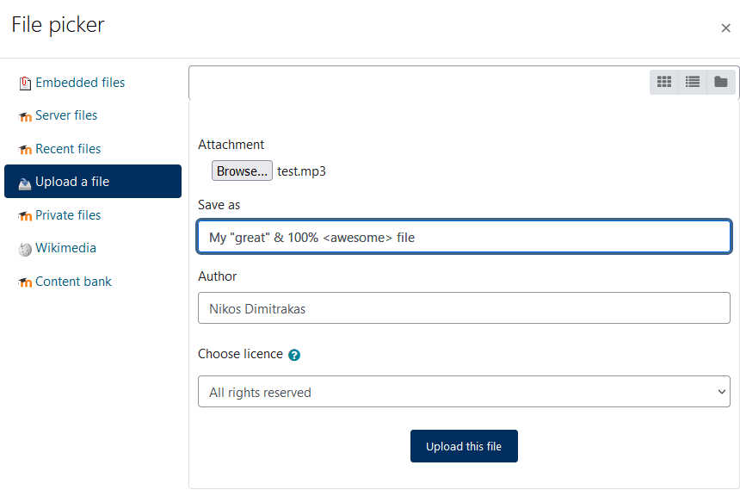Click Browse to choose an attachment

pos(242,171)
